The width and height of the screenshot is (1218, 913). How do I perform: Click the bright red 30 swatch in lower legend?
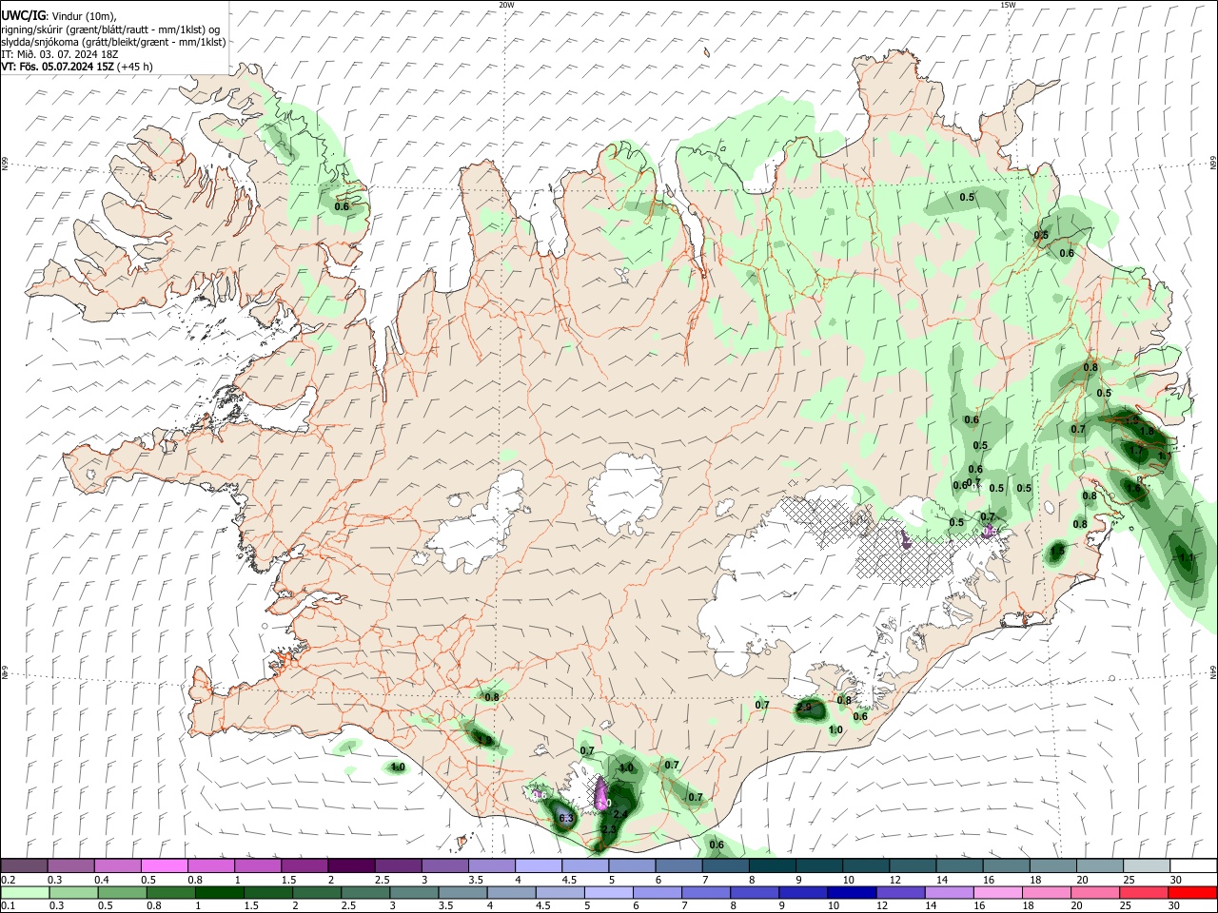[1191, 892]
